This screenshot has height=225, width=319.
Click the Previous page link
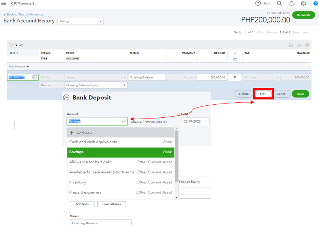point(272,33)
